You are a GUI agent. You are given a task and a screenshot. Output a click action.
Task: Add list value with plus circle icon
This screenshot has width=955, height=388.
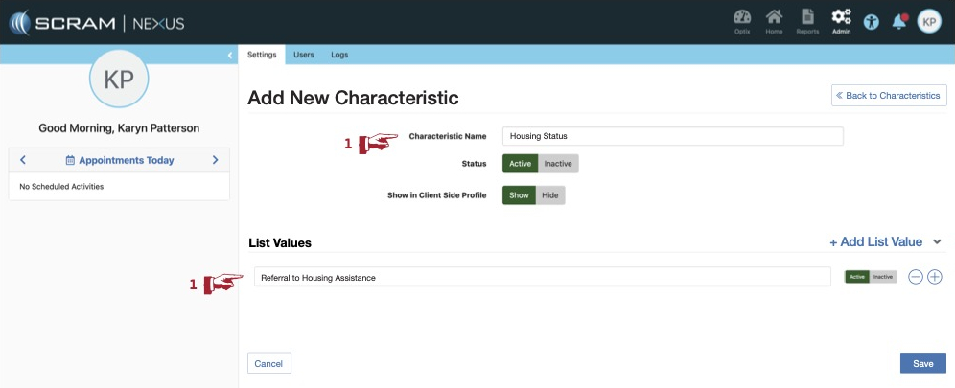(x=935, y=277)
